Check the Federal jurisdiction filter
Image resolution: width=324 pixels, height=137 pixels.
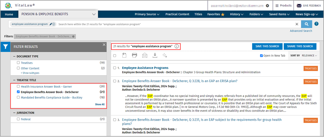click(x=18, y=119)
